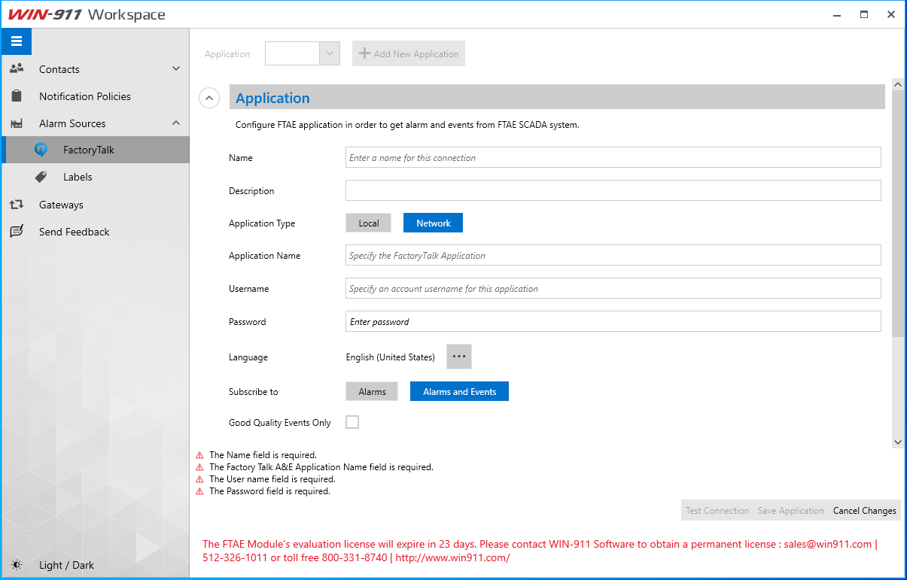Focus the Application Name input field
The height and width of the screenshot is (580, 907).
(613, 255)
